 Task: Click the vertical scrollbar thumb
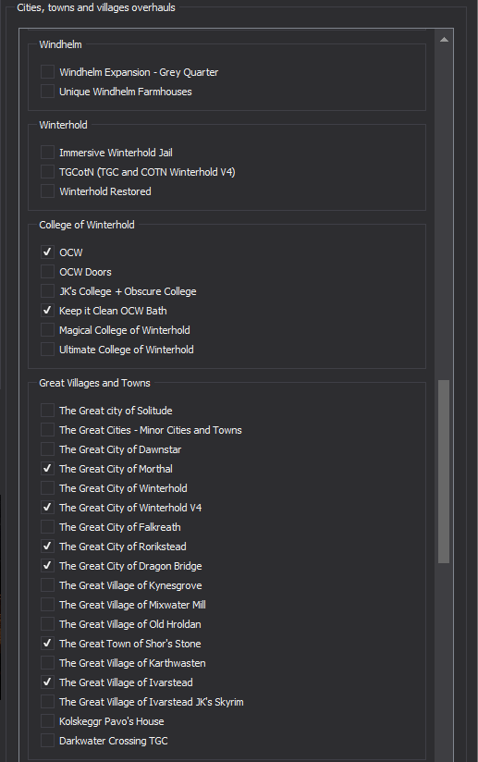[x=444, y=472]
